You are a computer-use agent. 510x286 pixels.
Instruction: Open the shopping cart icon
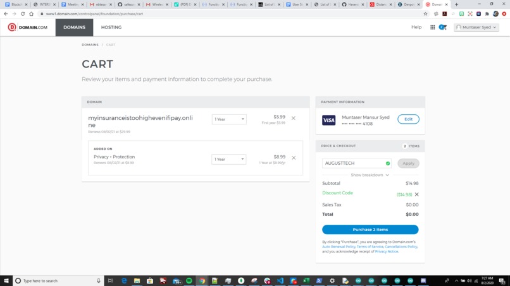tap(443, 27)
